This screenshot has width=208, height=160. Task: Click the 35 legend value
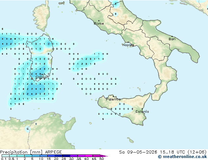79,159
